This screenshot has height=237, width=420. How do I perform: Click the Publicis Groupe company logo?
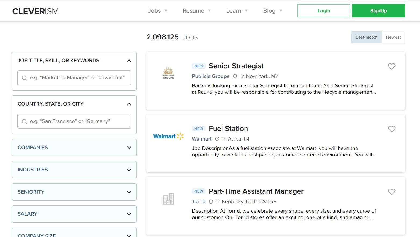(168, 73)
